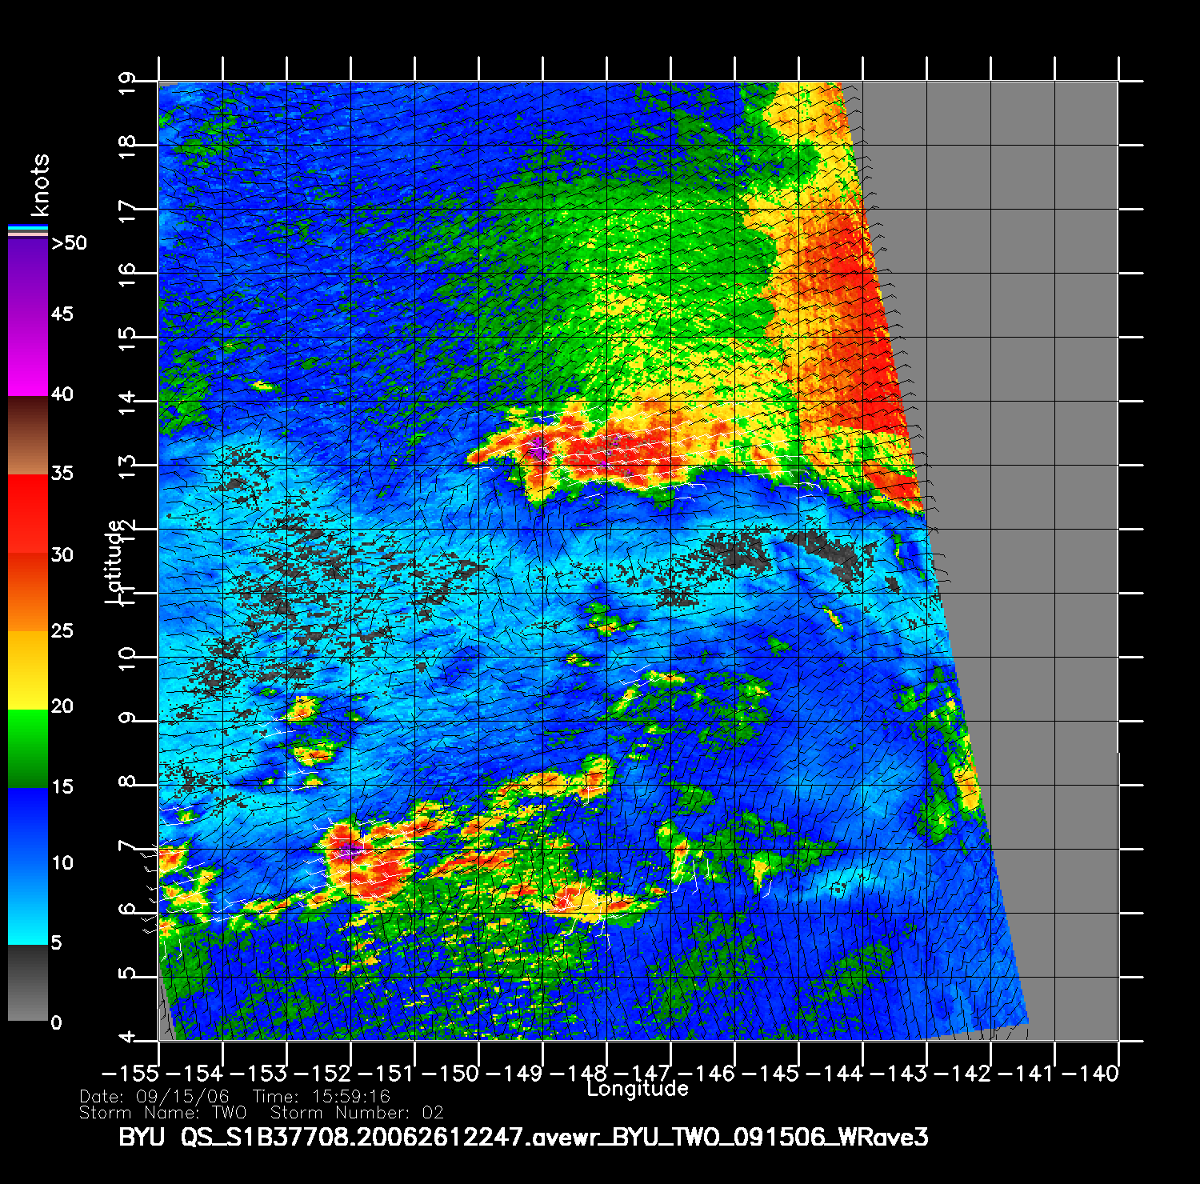The image size is (1200, 1184).
Task: Click the purple 45–50 knots legend band
Action: [28, 276]
